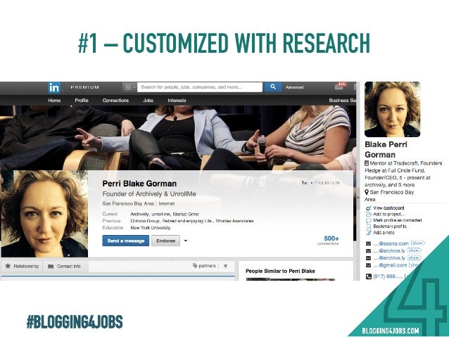Image resolution: width=449 pixels, height=337 pixels.
Task: Open New York University education link
Action: (151, 228)
